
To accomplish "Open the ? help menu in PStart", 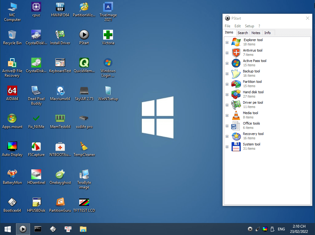I will pyautogui.click(x=259, y=26).
